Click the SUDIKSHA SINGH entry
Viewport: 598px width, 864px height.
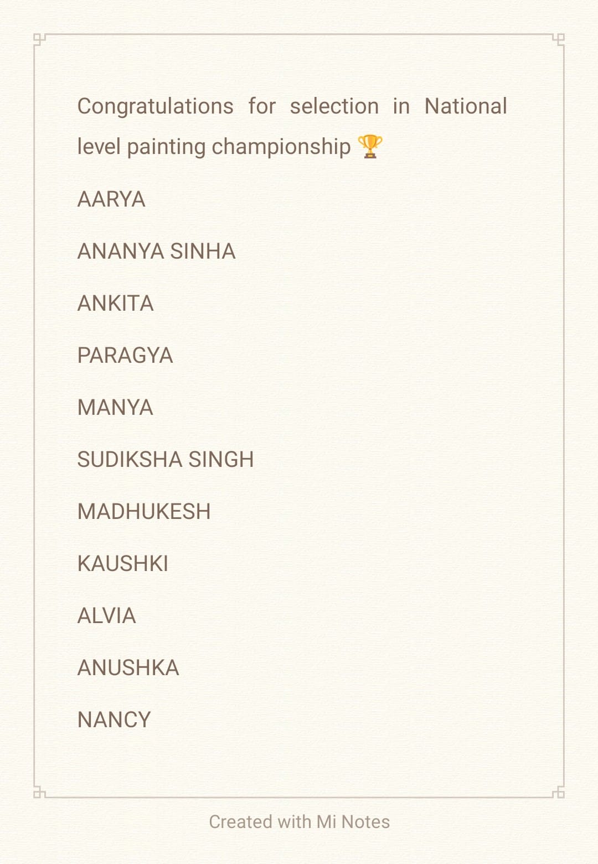[166, 460]
